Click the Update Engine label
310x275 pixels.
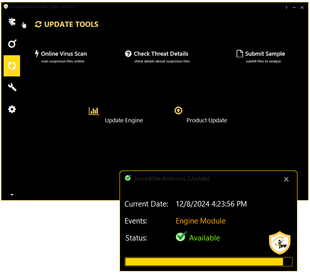pyautogui.click(x=123, y=120)
